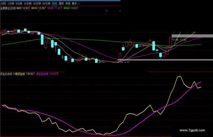213x137 pixels.
Task: Click the 个股资金线: 136.82 value label
Action: click(x=23, y=74)
